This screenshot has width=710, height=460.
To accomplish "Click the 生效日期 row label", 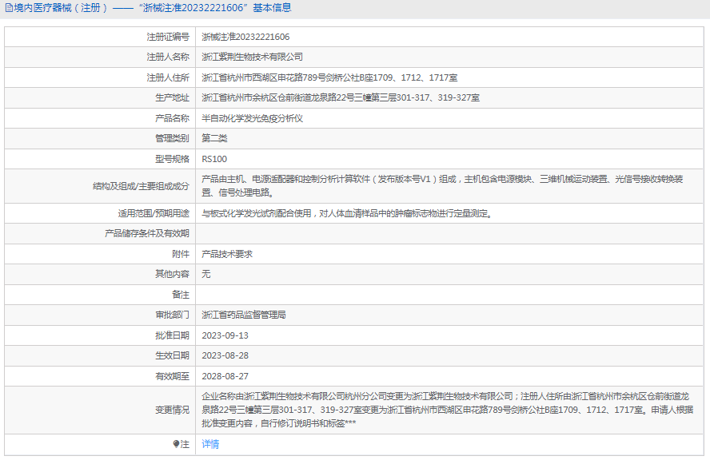I will click(x=172, y=355).
